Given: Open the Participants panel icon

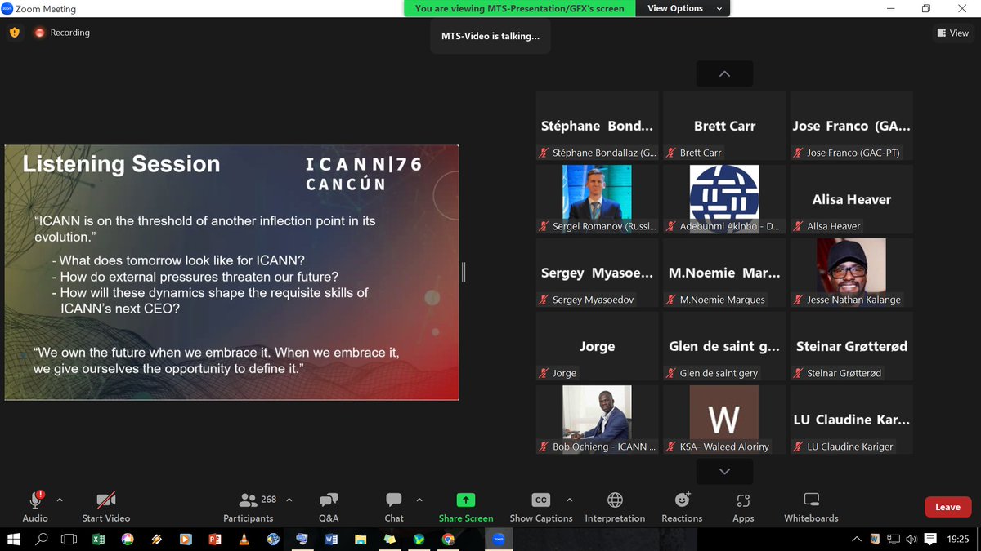Looking at the screenshot, I should point(248,500).
